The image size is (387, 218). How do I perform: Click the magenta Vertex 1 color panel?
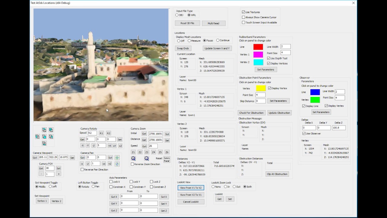[x=258, y=54]
